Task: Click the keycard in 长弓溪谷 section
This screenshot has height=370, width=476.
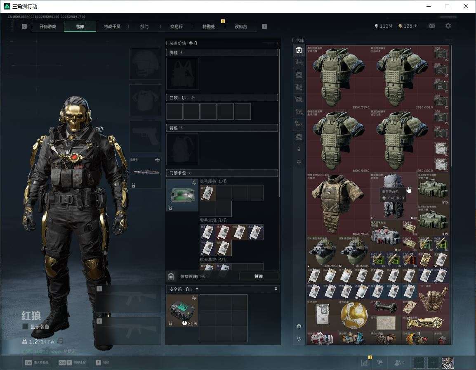Action: coord(207,193)
